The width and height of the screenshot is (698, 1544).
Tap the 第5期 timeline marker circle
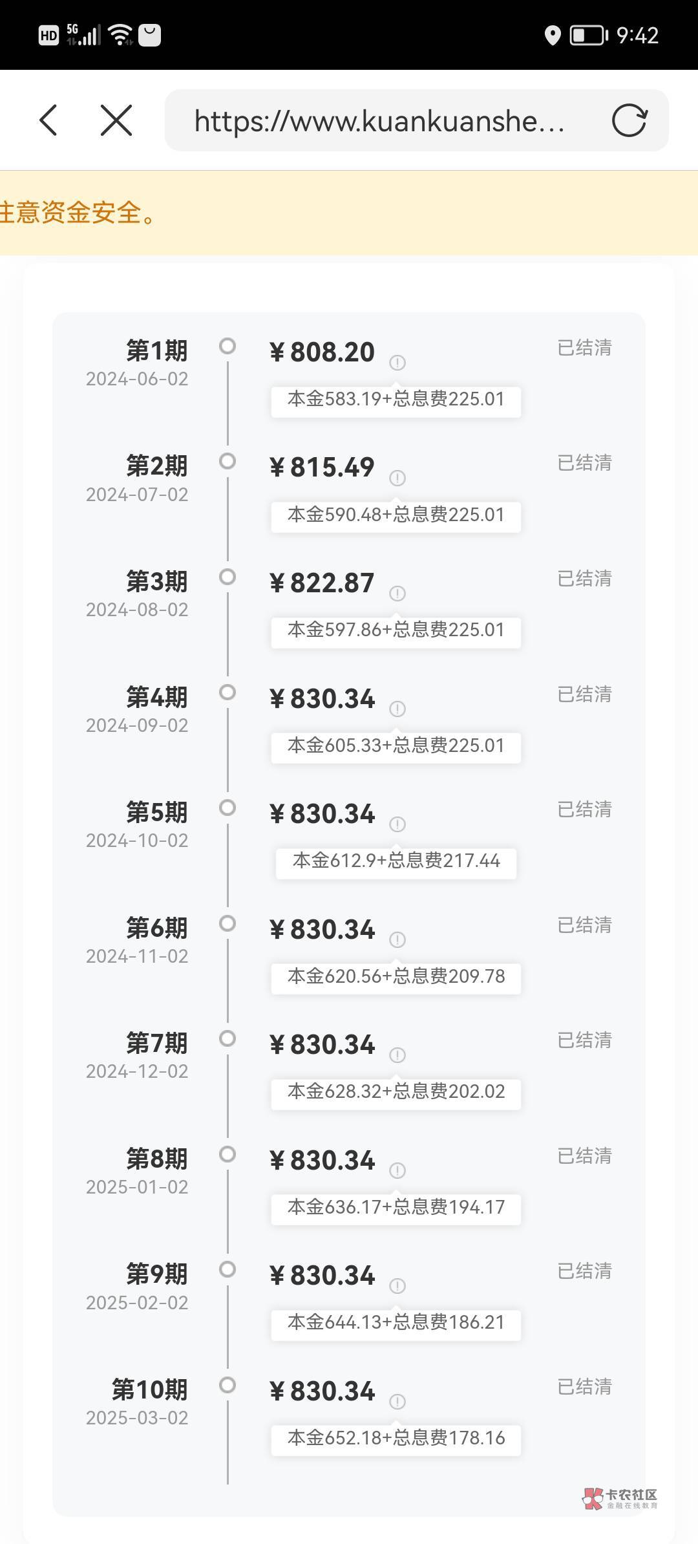tap(227, 808)
